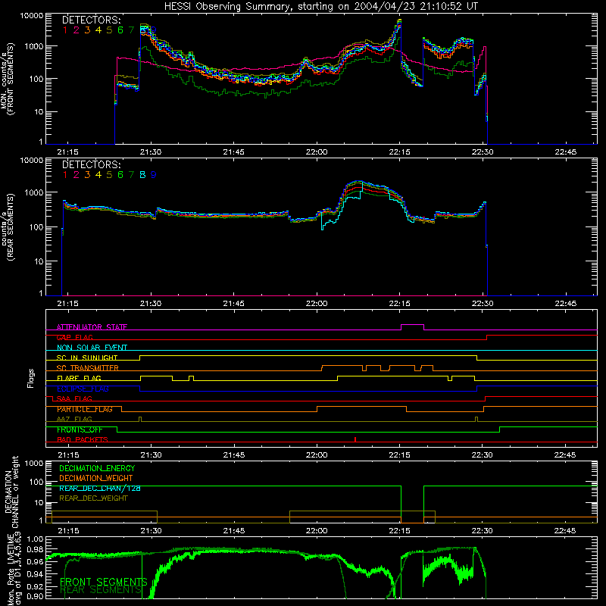Image resolution: width=606 pixels, height=606 pixels.
Task: Click the Mon. Rate LIVETIME axis title
Action: [x=14, y=570]
